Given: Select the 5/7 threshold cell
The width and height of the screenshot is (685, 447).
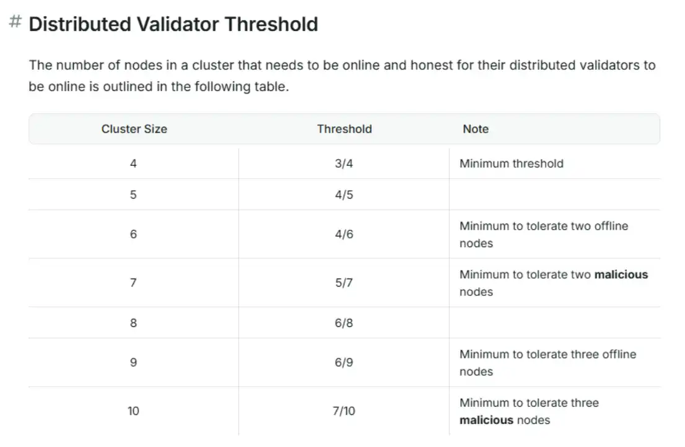Looking at the screenshot, I should [344, 282].
